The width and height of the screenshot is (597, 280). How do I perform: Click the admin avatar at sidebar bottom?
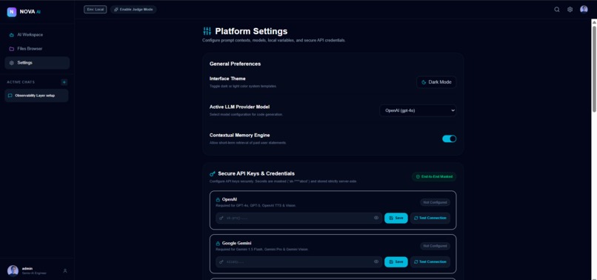(x=13, y=271)
